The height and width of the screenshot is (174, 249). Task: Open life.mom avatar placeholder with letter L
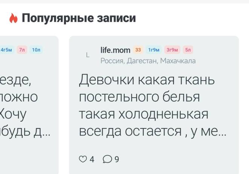coord(88,55)
